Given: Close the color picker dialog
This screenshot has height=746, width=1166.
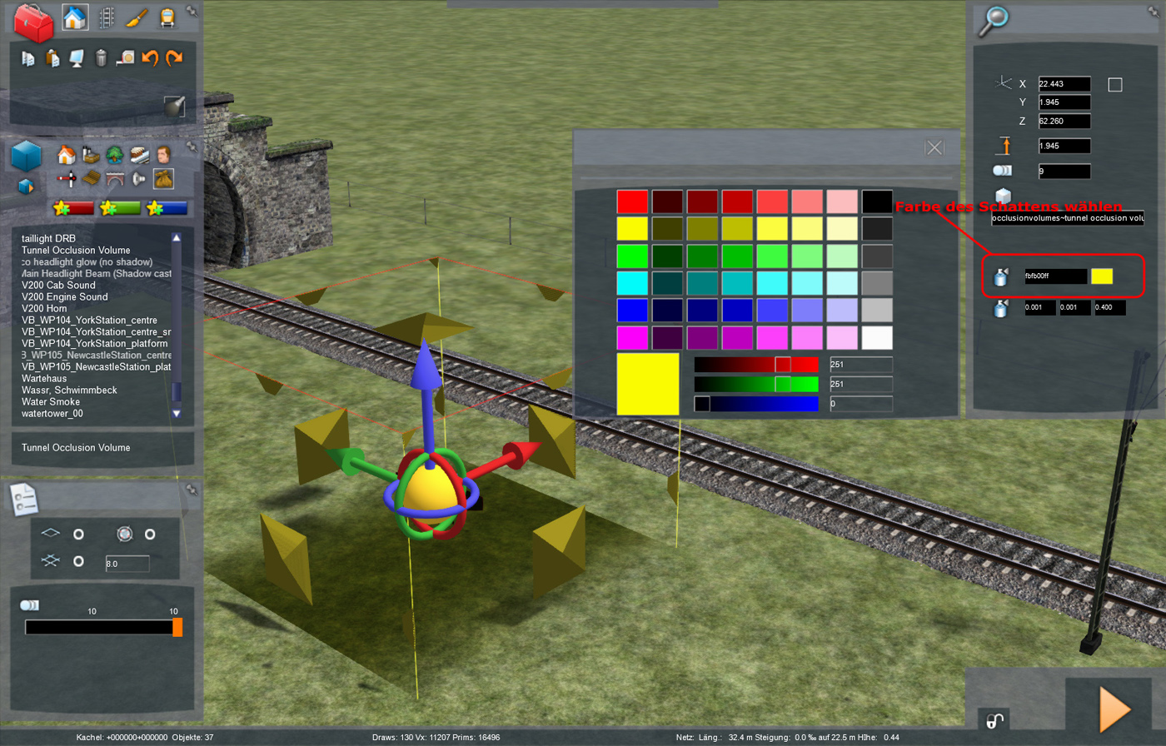Looking at the screenshot, I should (934, 147).
